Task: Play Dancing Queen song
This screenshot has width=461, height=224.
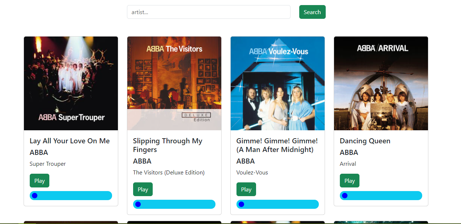Action: pos(349,181)
